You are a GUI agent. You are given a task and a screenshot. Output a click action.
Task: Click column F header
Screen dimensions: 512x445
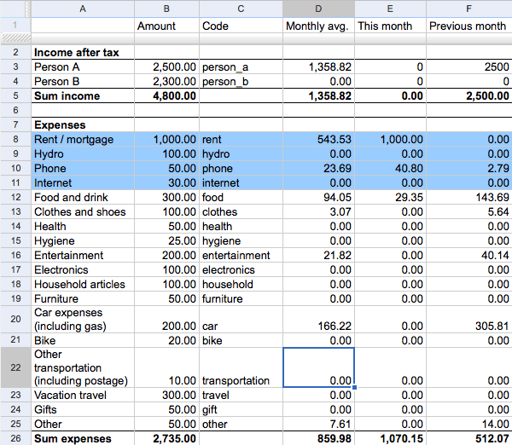pos(468,9)
